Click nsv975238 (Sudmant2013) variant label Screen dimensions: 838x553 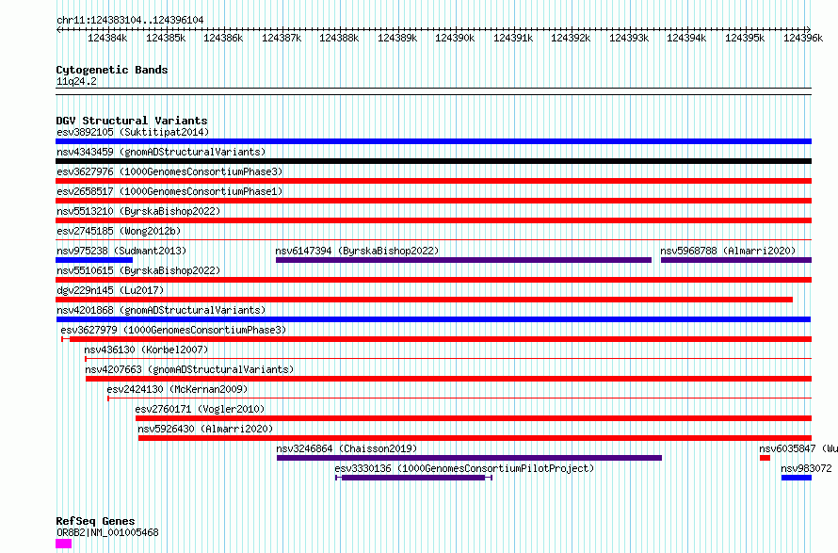121,251
